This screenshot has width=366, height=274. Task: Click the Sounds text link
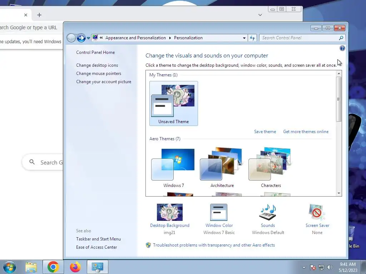coord(268,225)
